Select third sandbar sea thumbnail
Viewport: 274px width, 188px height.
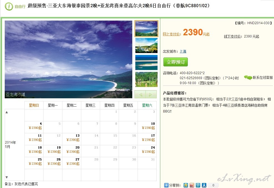[146, 62]
